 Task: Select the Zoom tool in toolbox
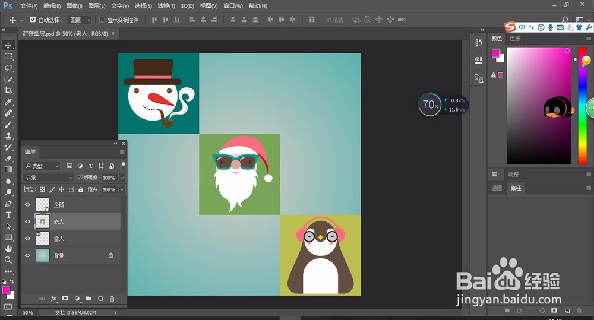[x=8, y=260]
